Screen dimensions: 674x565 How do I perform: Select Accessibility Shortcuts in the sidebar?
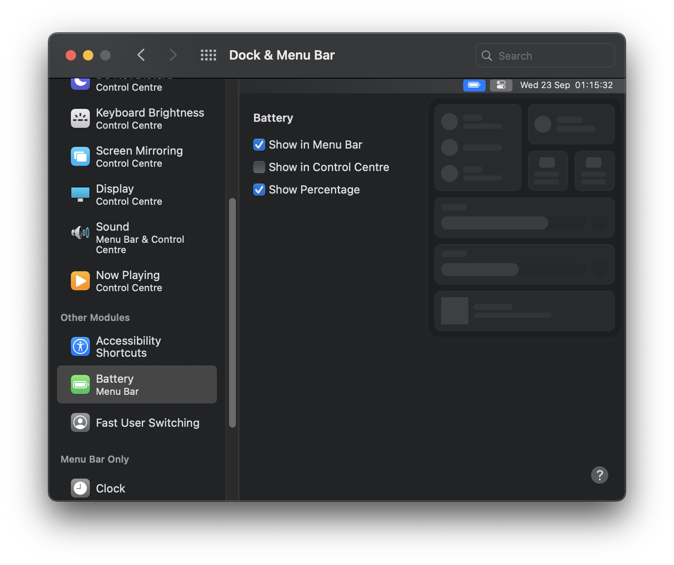(x=137, y=346)
